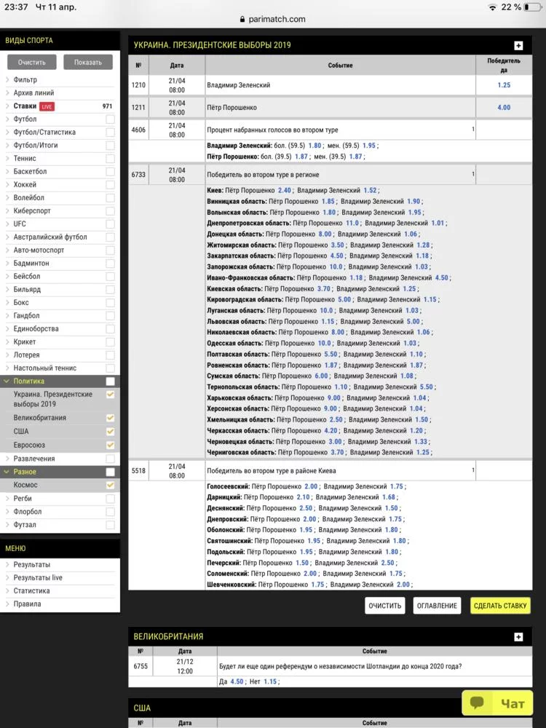The height and width of the screenshot is (728, 546).
Task: Open the Чат chat bubble
Action: coord(496,703)
